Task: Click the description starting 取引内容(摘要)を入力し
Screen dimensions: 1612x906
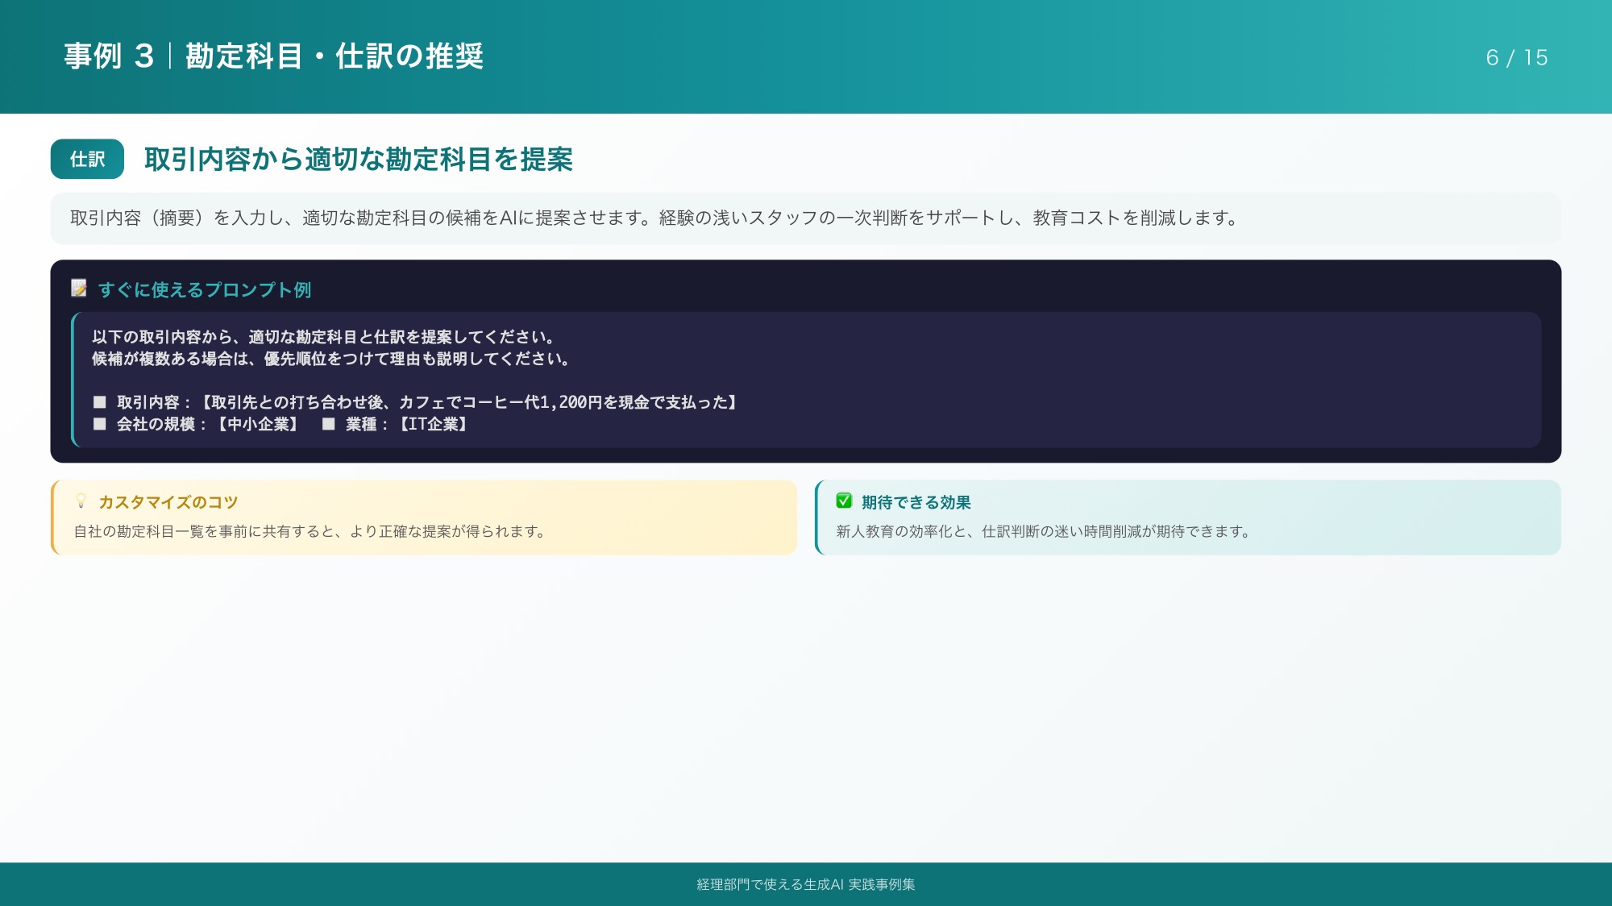Action: (654, 218)
